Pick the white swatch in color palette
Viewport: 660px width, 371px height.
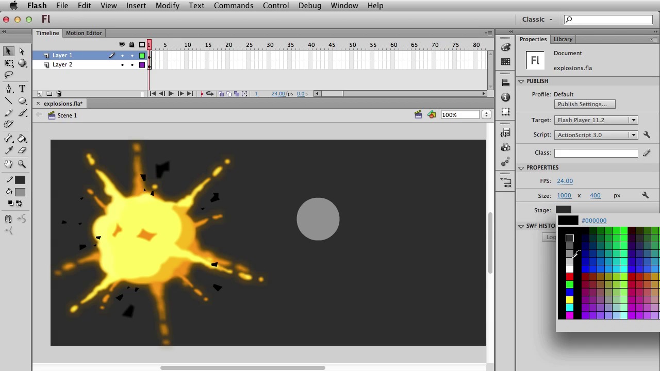569,269
